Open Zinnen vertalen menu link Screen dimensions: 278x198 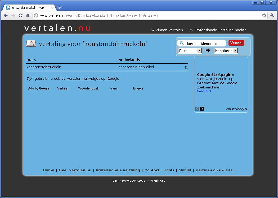pos(167,30)
